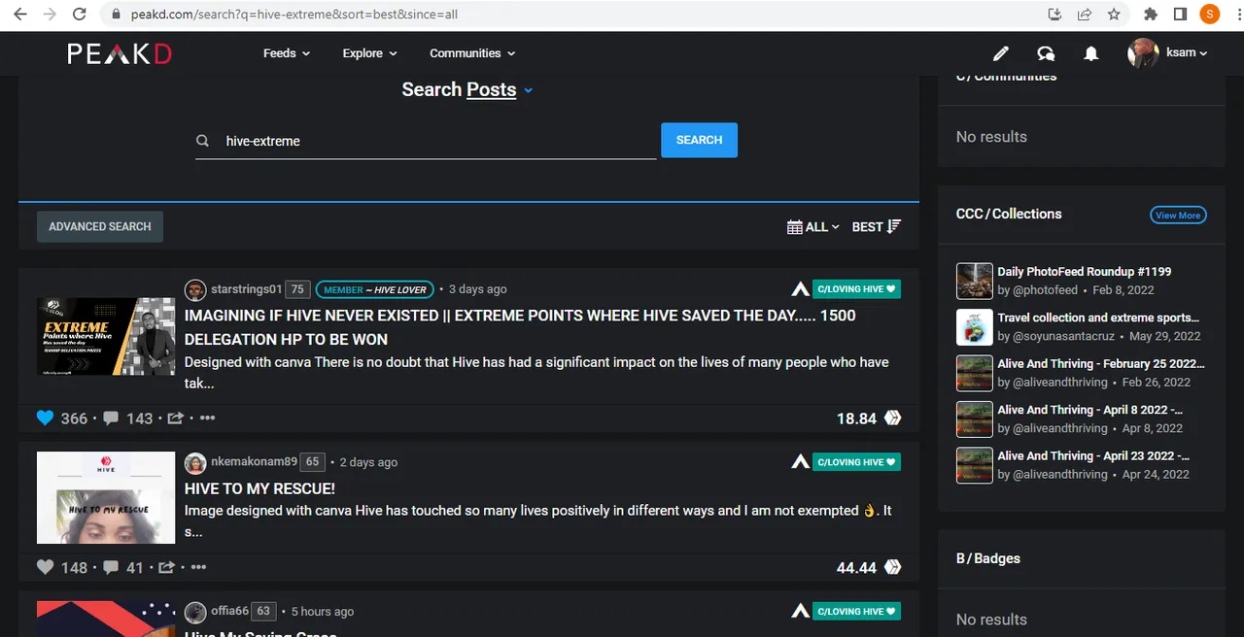Reblog nkemakonam89 post

(x=166, y=567)
